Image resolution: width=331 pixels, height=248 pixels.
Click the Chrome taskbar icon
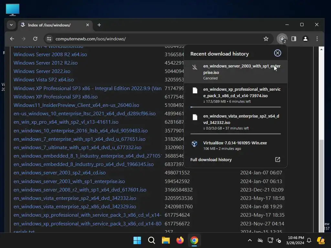tap(194, 240)
